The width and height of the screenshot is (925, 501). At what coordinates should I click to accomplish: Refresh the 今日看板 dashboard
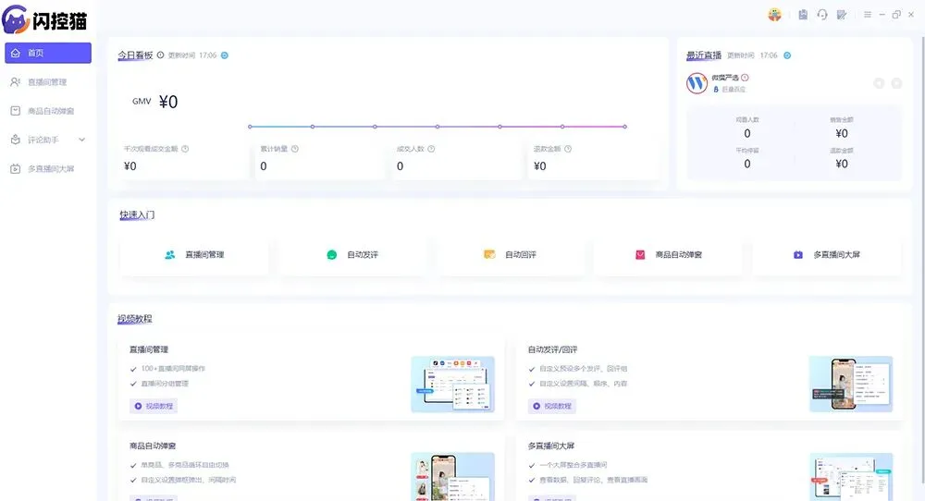[224, 55]
